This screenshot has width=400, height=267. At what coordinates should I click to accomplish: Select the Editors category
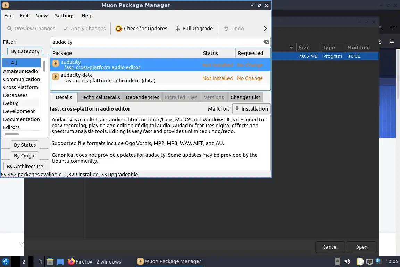[x=22, y=127]
